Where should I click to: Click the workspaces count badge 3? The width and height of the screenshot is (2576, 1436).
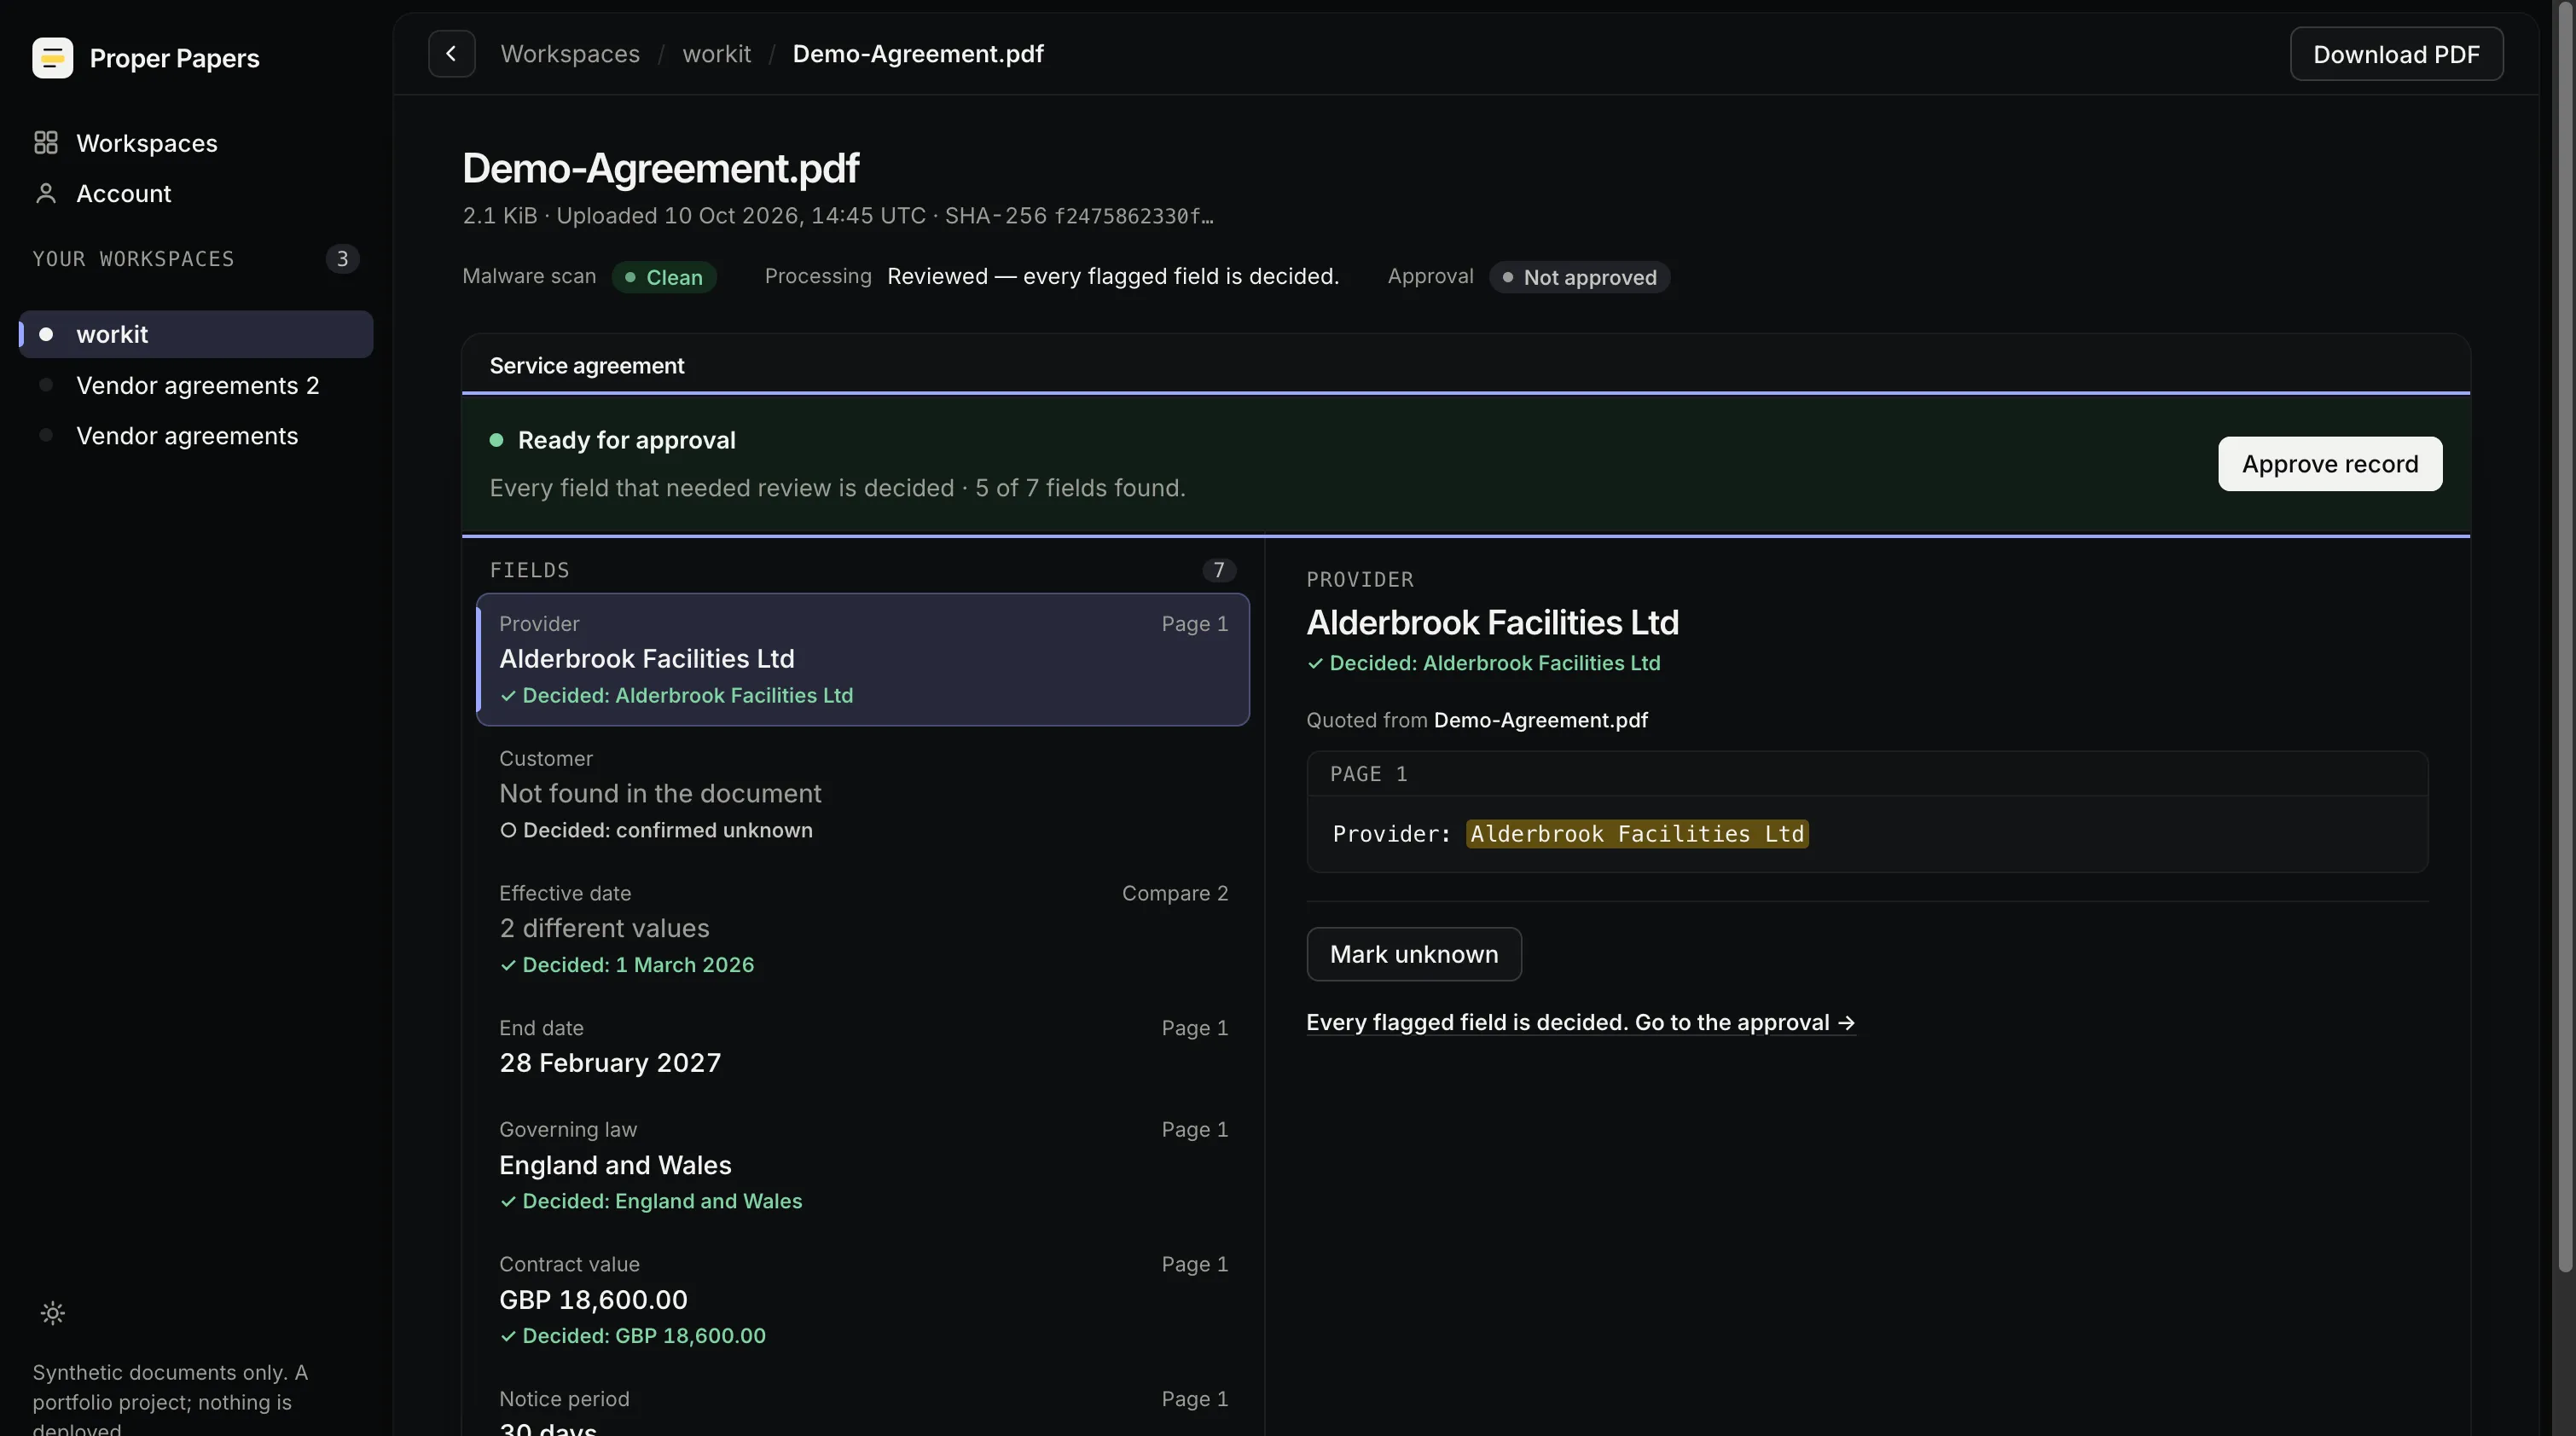342,259
